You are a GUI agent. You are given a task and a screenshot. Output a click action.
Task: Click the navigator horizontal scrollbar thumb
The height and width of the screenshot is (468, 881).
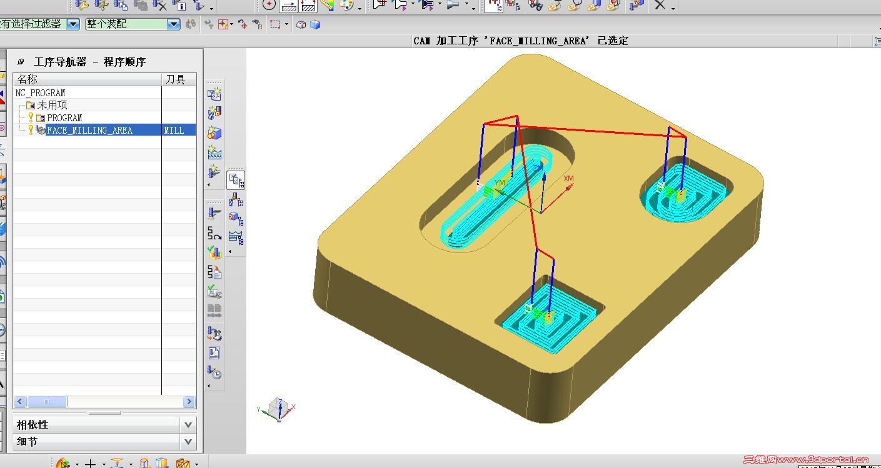coord(47,401)
